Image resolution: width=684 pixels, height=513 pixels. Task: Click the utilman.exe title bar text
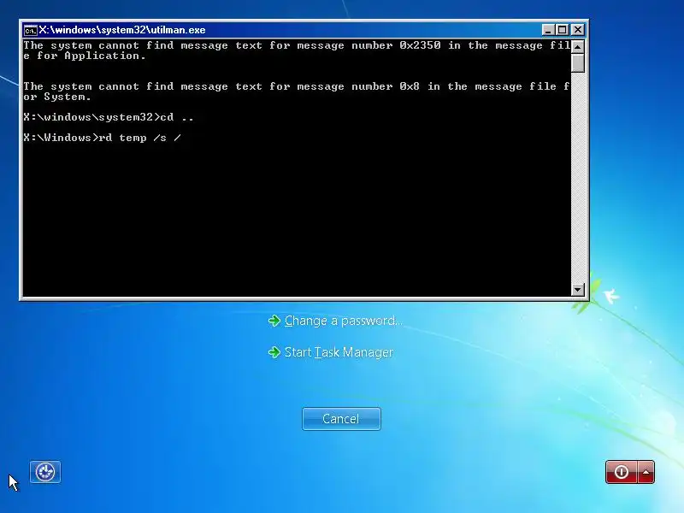coord(122,30)
